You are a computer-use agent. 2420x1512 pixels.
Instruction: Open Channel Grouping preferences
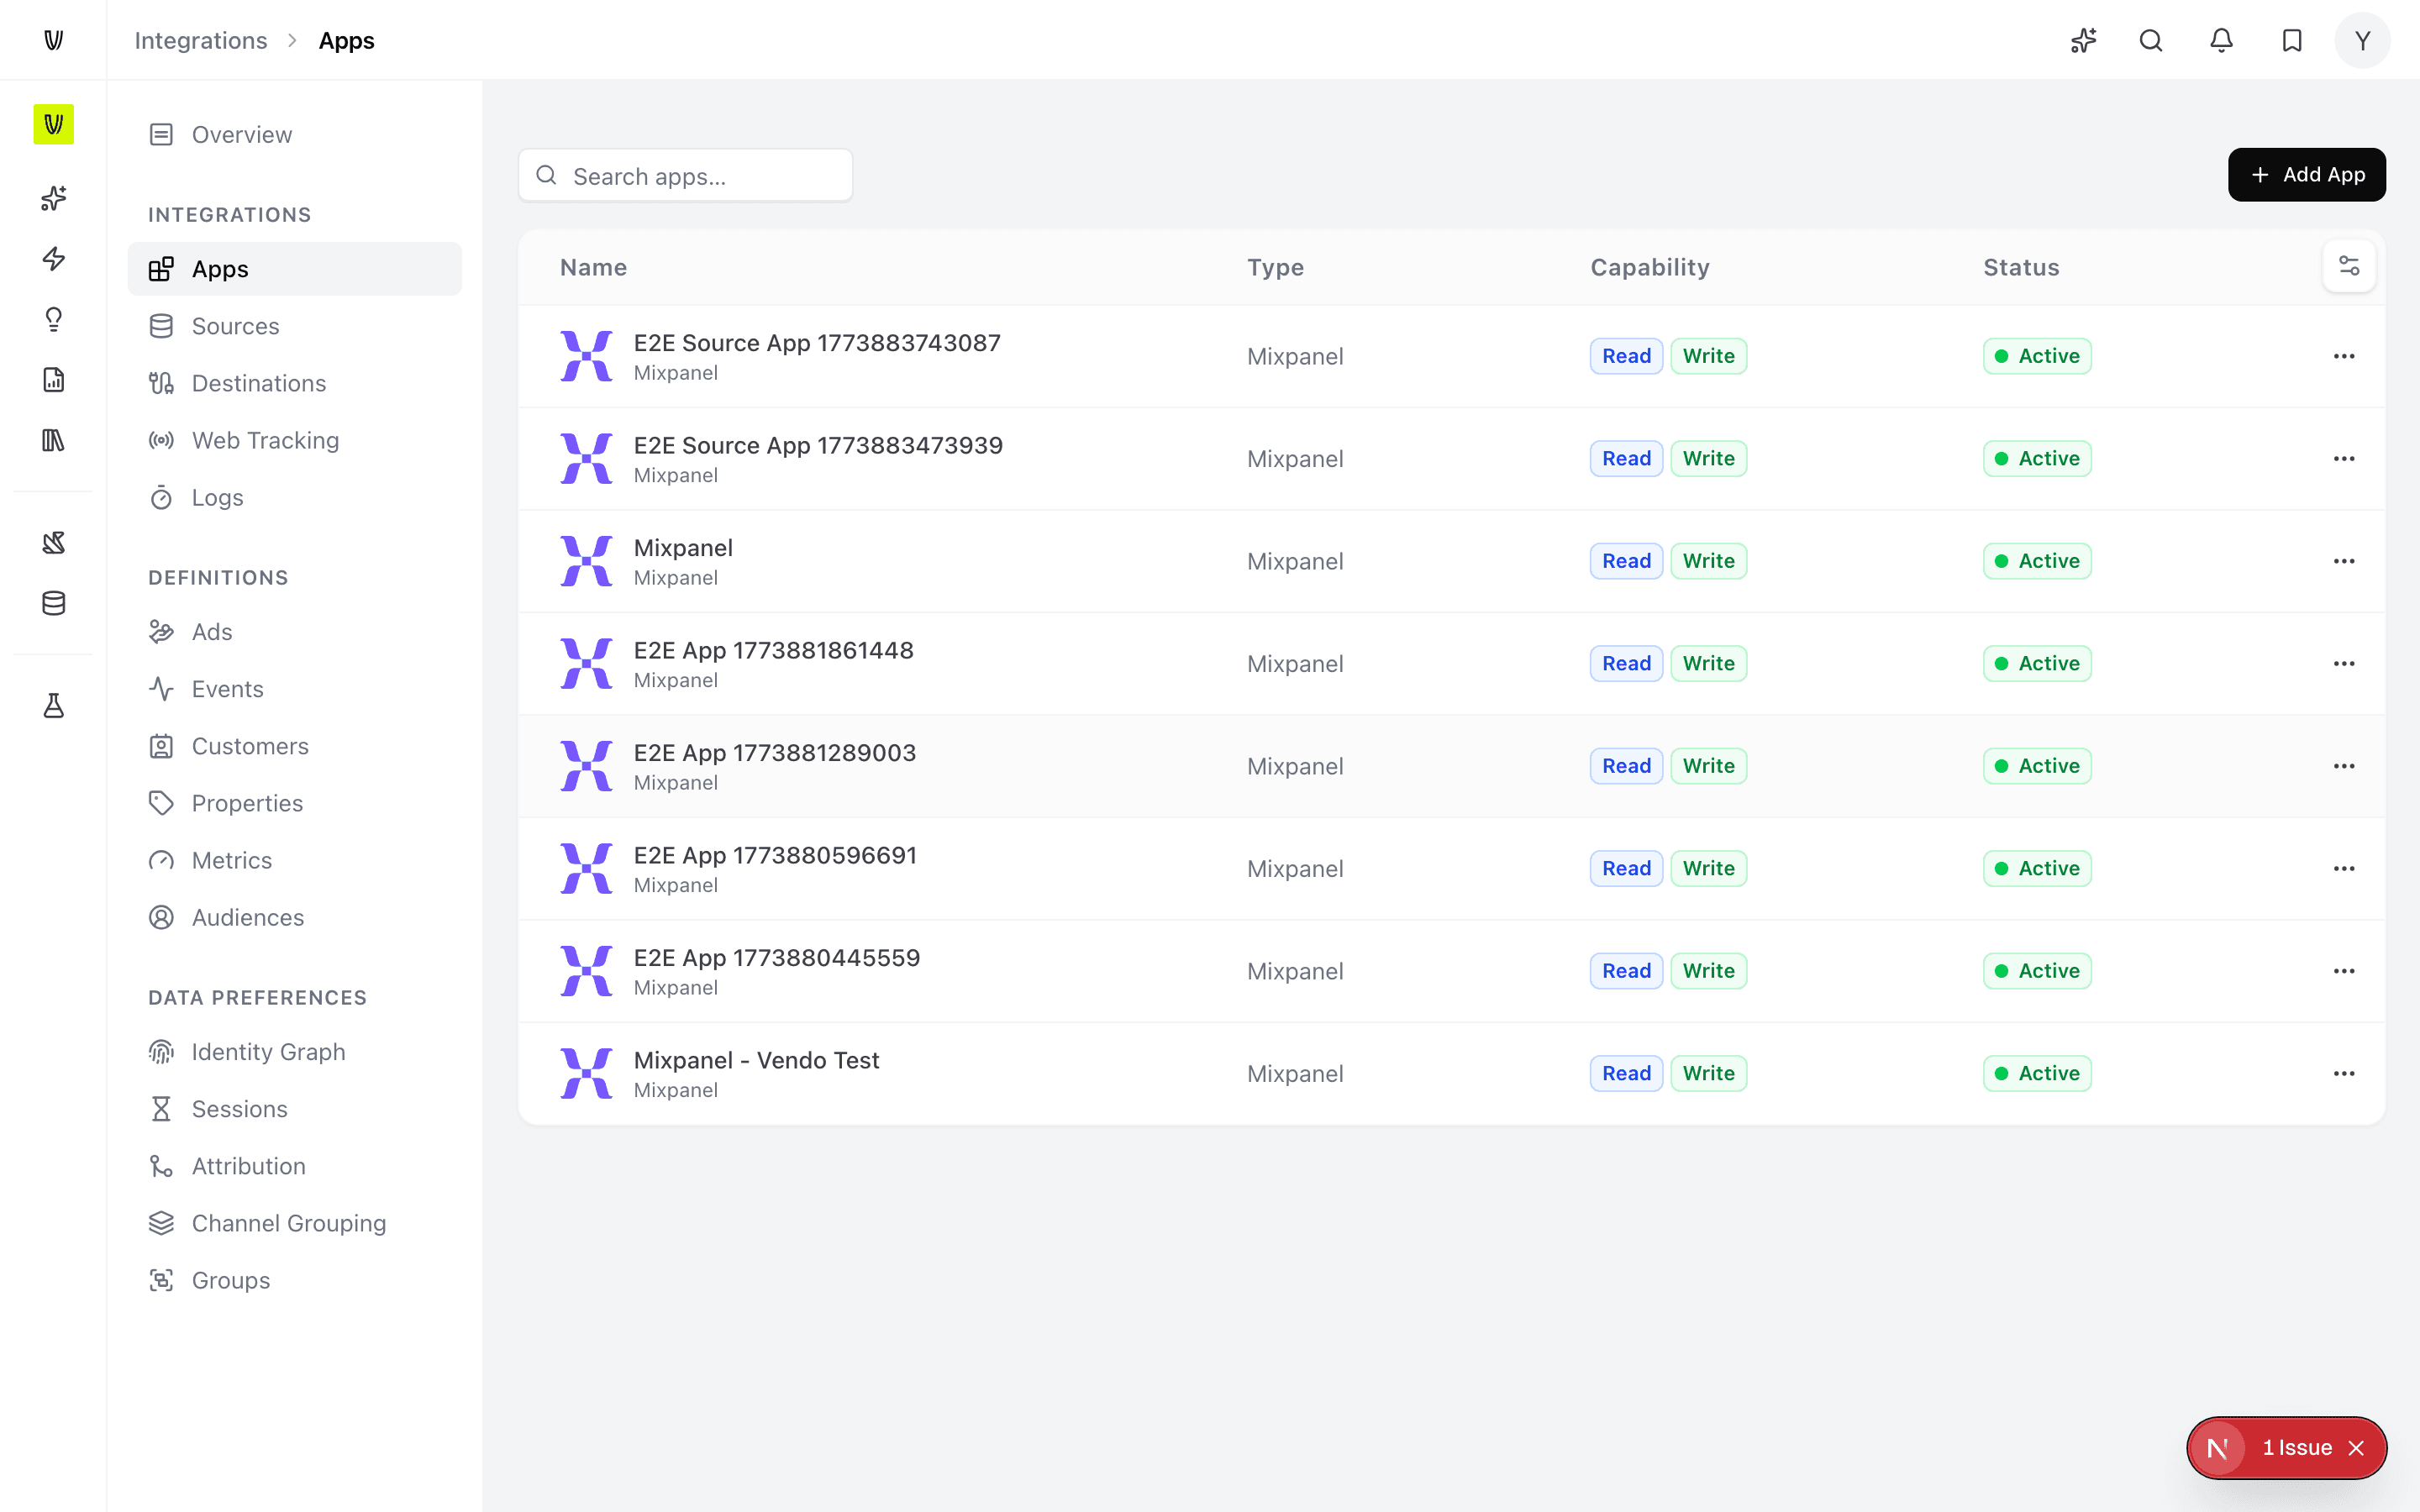point(295,1223)
